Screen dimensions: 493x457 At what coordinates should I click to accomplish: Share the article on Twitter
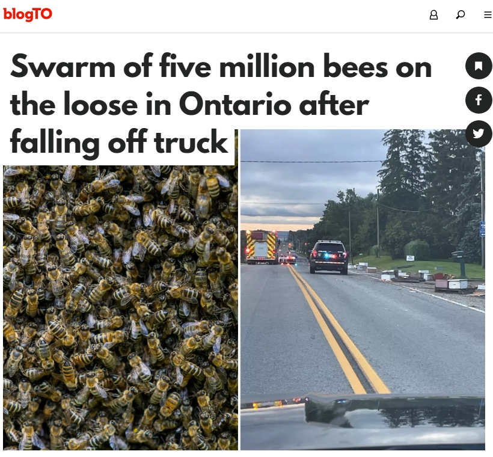pyautogui.click(x=479, y=133)
